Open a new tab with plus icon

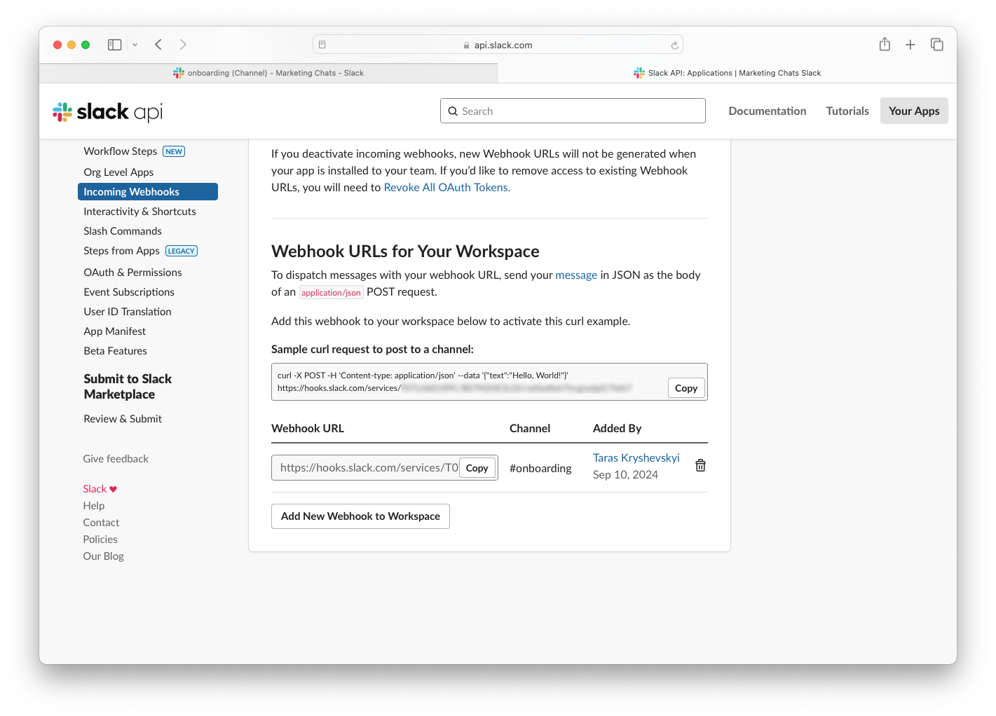click(x=910, y=45)
